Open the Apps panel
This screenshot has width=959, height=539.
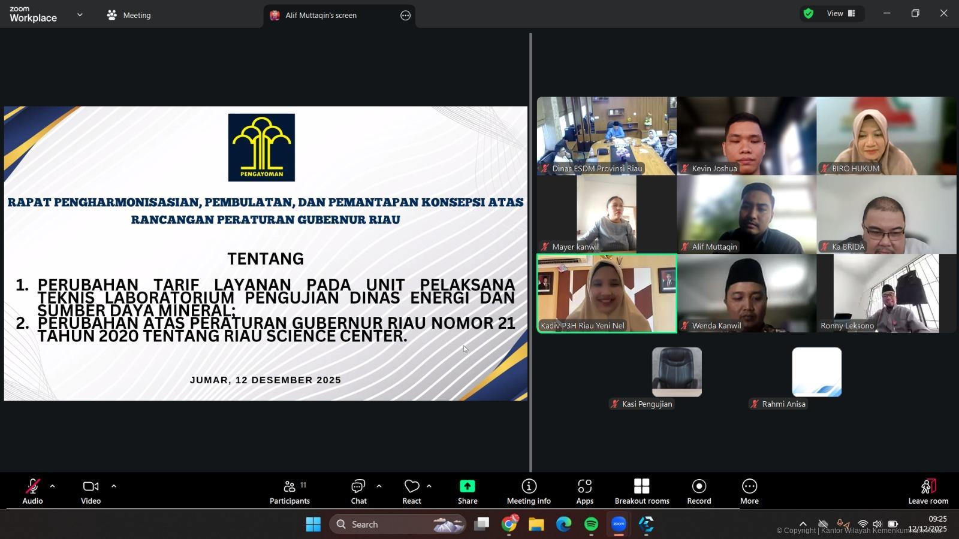584,490
